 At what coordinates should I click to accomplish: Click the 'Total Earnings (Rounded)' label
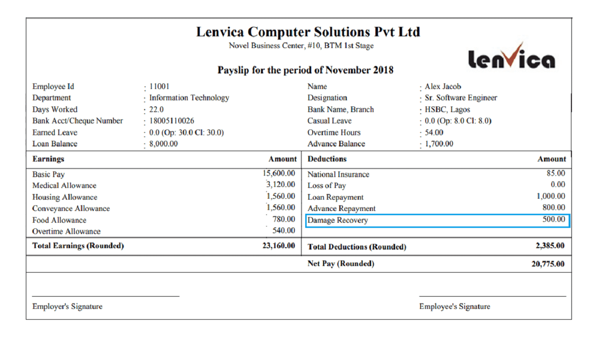pyautogui.click(x=78, y=246)
